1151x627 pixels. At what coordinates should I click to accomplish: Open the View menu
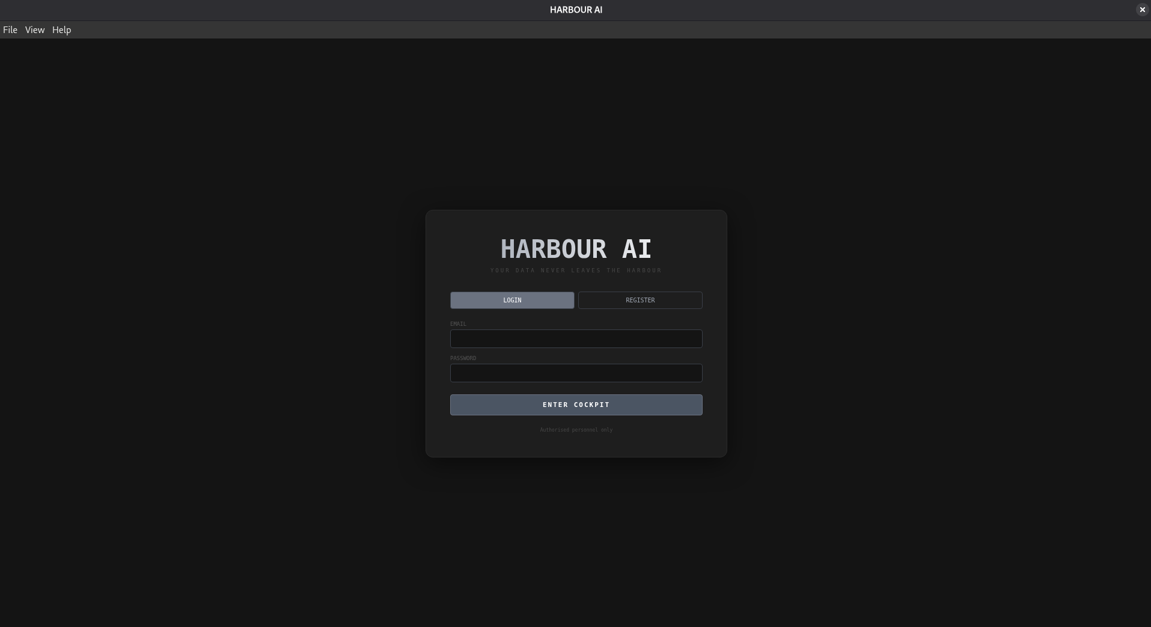(x=35, y=29)
